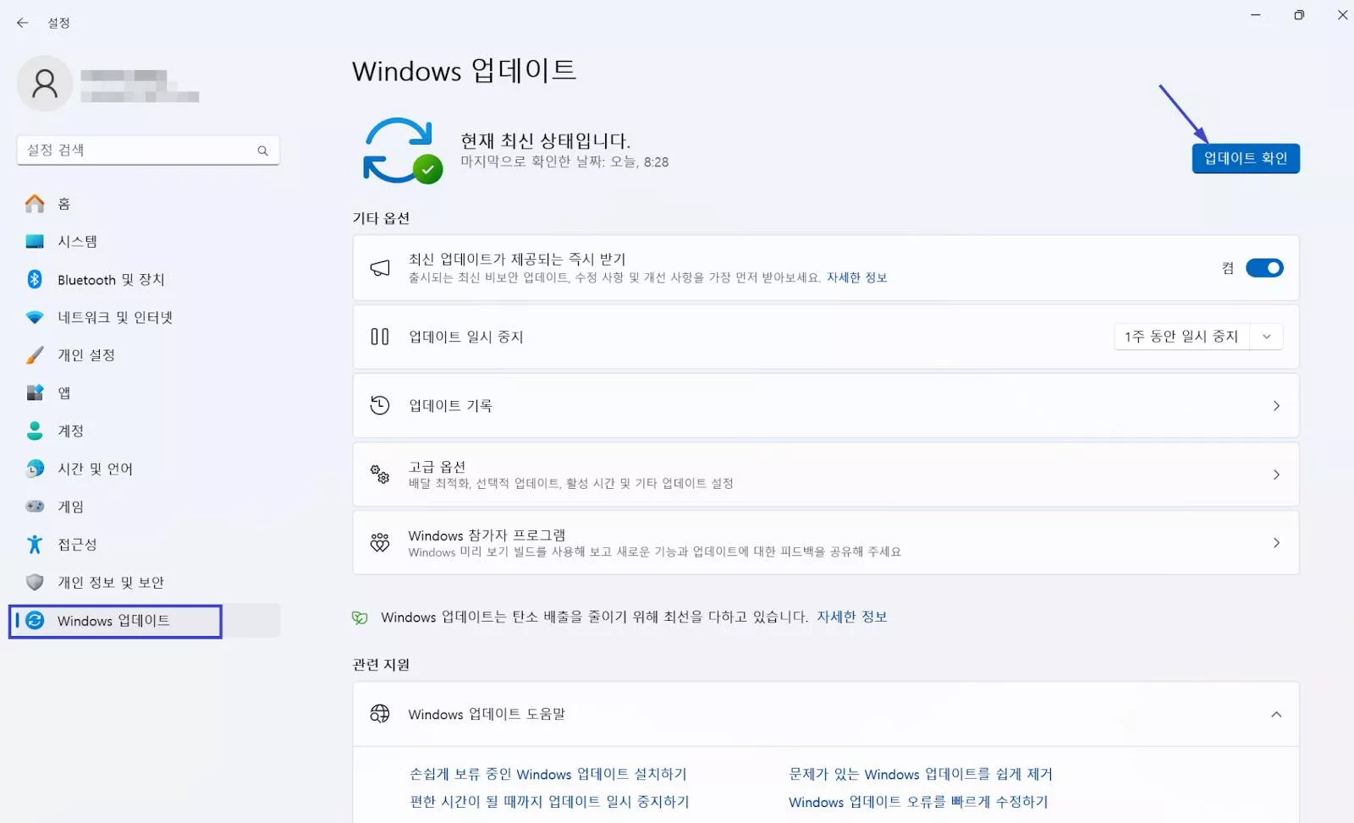The image size is (1354, 823).
Task: Click the Apps (앱) icon in the sidebar
Action: tap(35, 392)
